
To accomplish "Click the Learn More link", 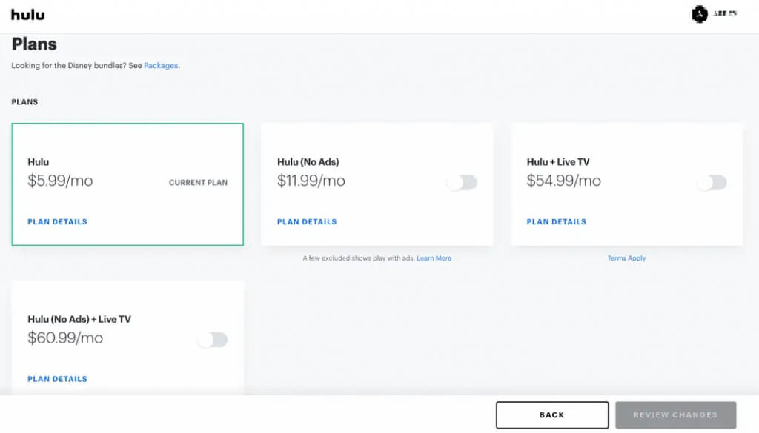I will pos(434,258).
